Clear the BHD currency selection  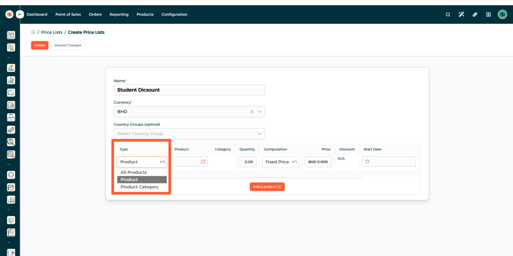(252, 112)
